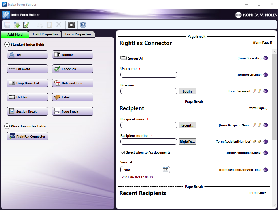
Task: Click the Paste clipboard toolbar icon
Action: [49, 25]
